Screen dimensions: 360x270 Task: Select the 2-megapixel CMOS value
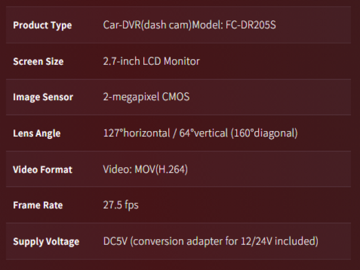[146, 97]
